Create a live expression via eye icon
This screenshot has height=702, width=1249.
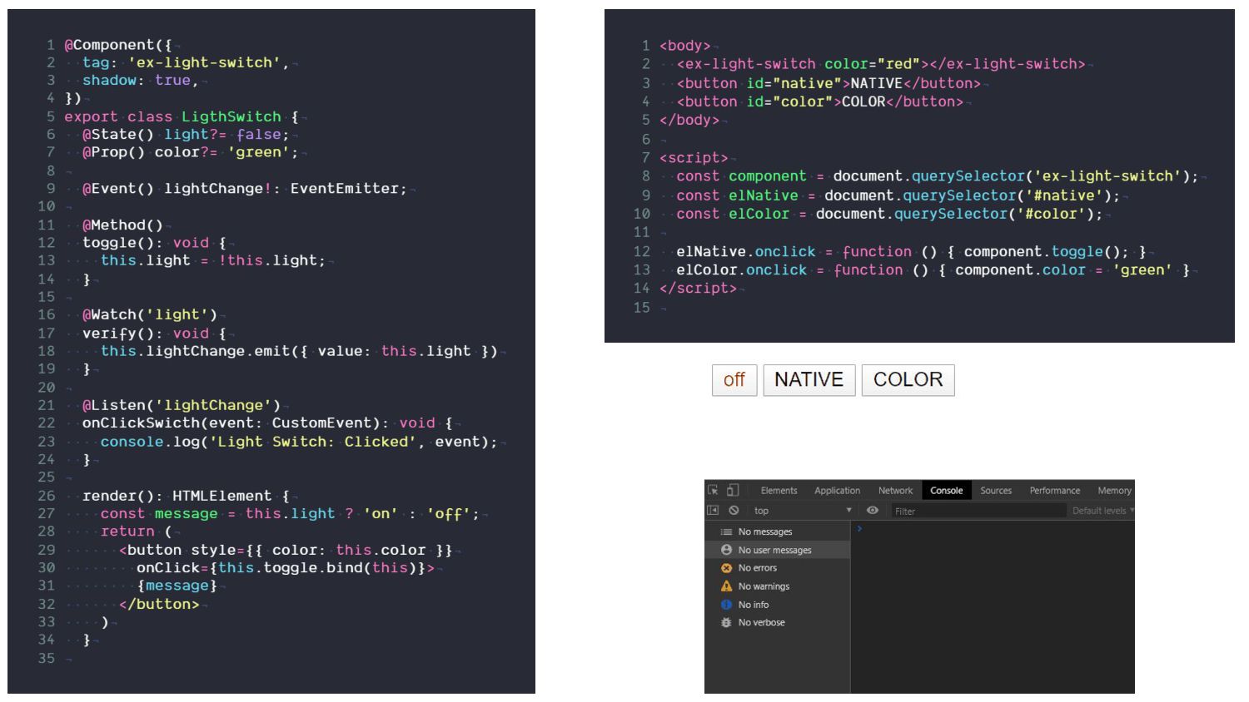coord(873,511)
